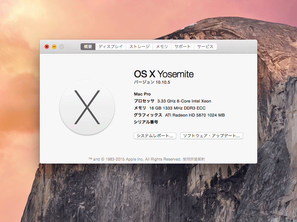Switch to the ディスプレイ tab
Screen dimensions: 297x222
111,47
